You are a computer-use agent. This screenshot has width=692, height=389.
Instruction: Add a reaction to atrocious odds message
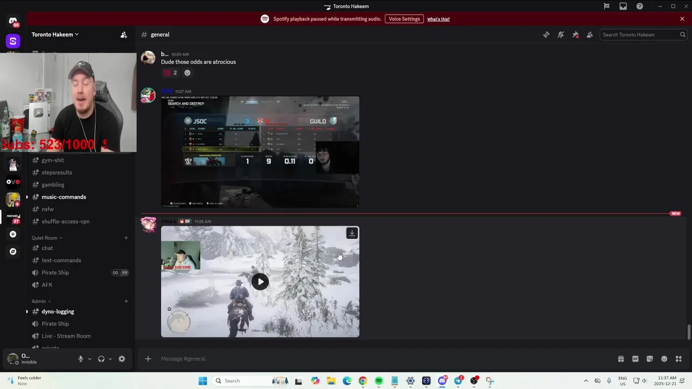(x=188, y=73)
